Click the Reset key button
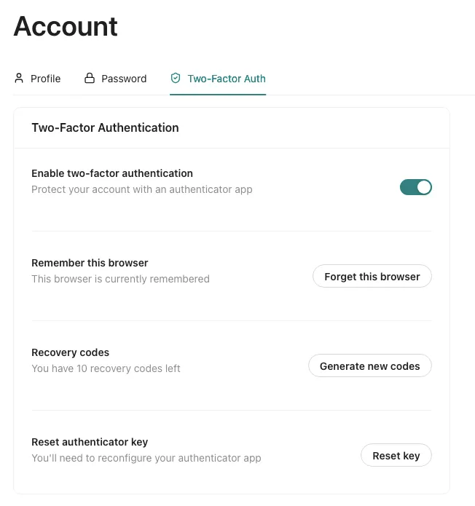This screenshot has height=506, width=475. (x=396, y=456)
